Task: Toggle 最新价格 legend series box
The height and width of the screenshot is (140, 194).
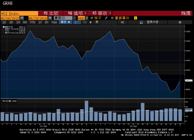Action: pos(4,27)
